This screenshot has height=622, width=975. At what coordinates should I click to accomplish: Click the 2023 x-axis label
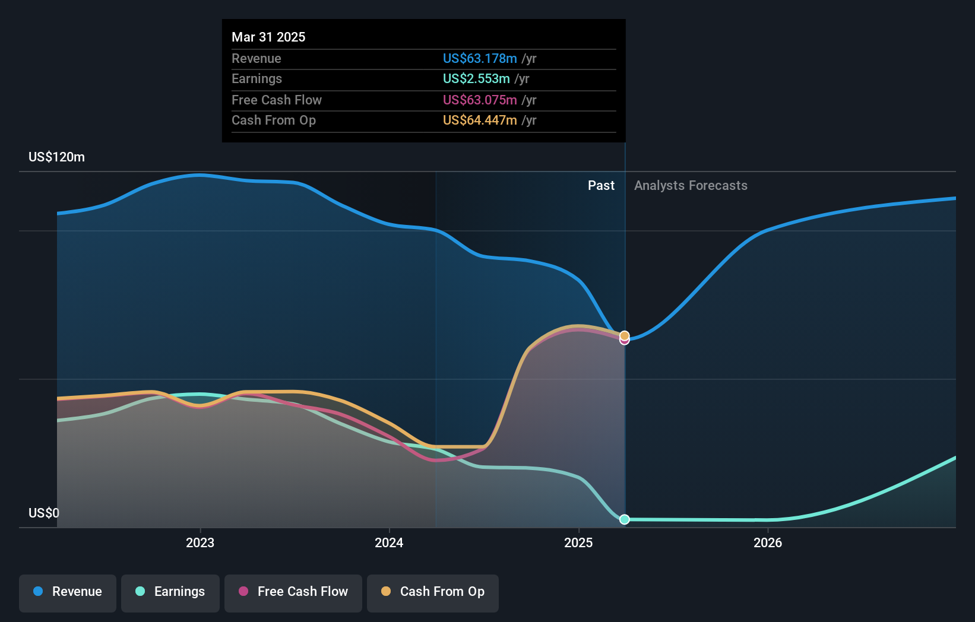click(200, 542)
